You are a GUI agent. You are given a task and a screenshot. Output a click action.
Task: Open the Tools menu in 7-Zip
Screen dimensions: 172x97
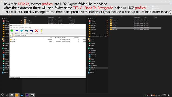26,28
